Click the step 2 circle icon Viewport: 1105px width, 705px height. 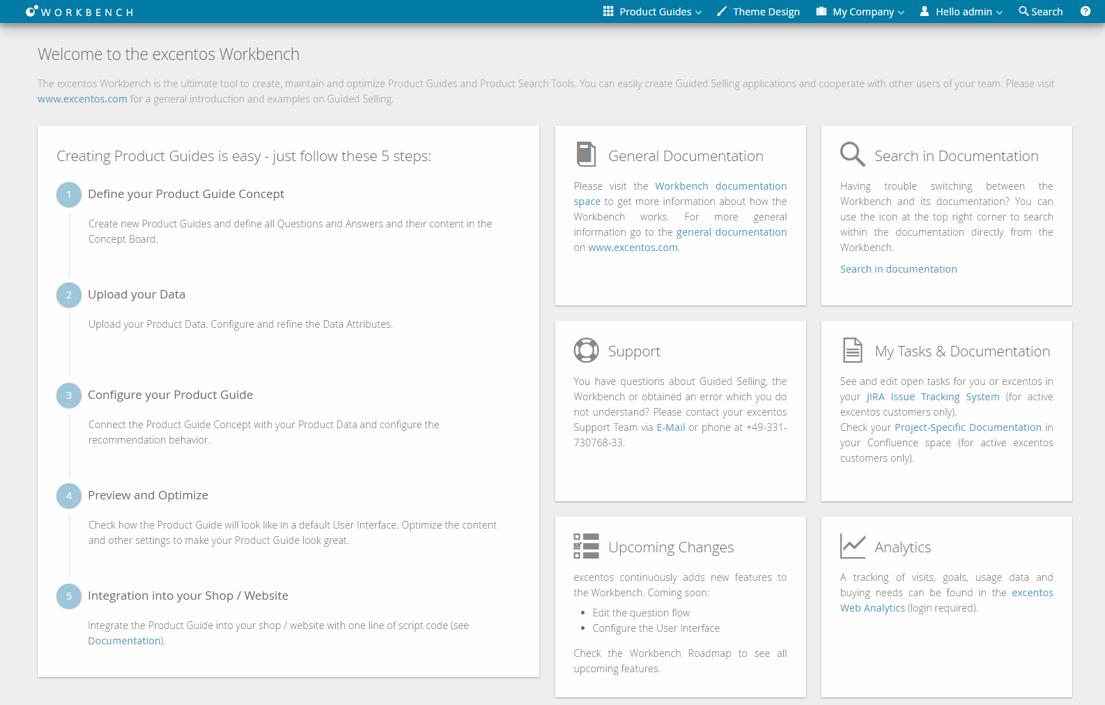click(69, 295)
